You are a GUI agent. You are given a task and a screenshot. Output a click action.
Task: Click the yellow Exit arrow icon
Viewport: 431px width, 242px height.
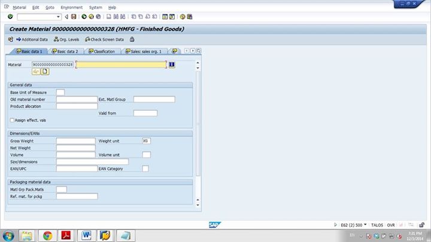(x=91, y=17)
